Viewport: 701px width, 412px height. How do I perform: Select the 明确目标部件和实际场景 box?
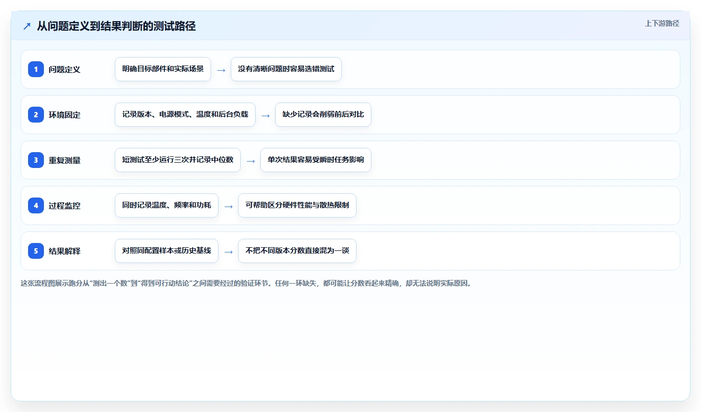pyautogui.click(x=163, y=69)
